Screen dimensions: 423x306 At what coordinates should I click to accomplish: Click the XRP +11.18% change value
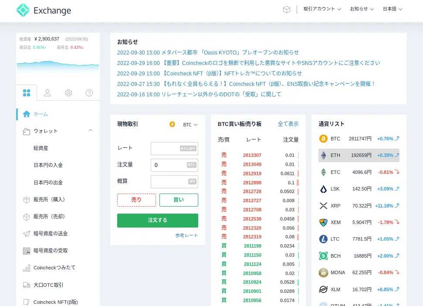384,206
